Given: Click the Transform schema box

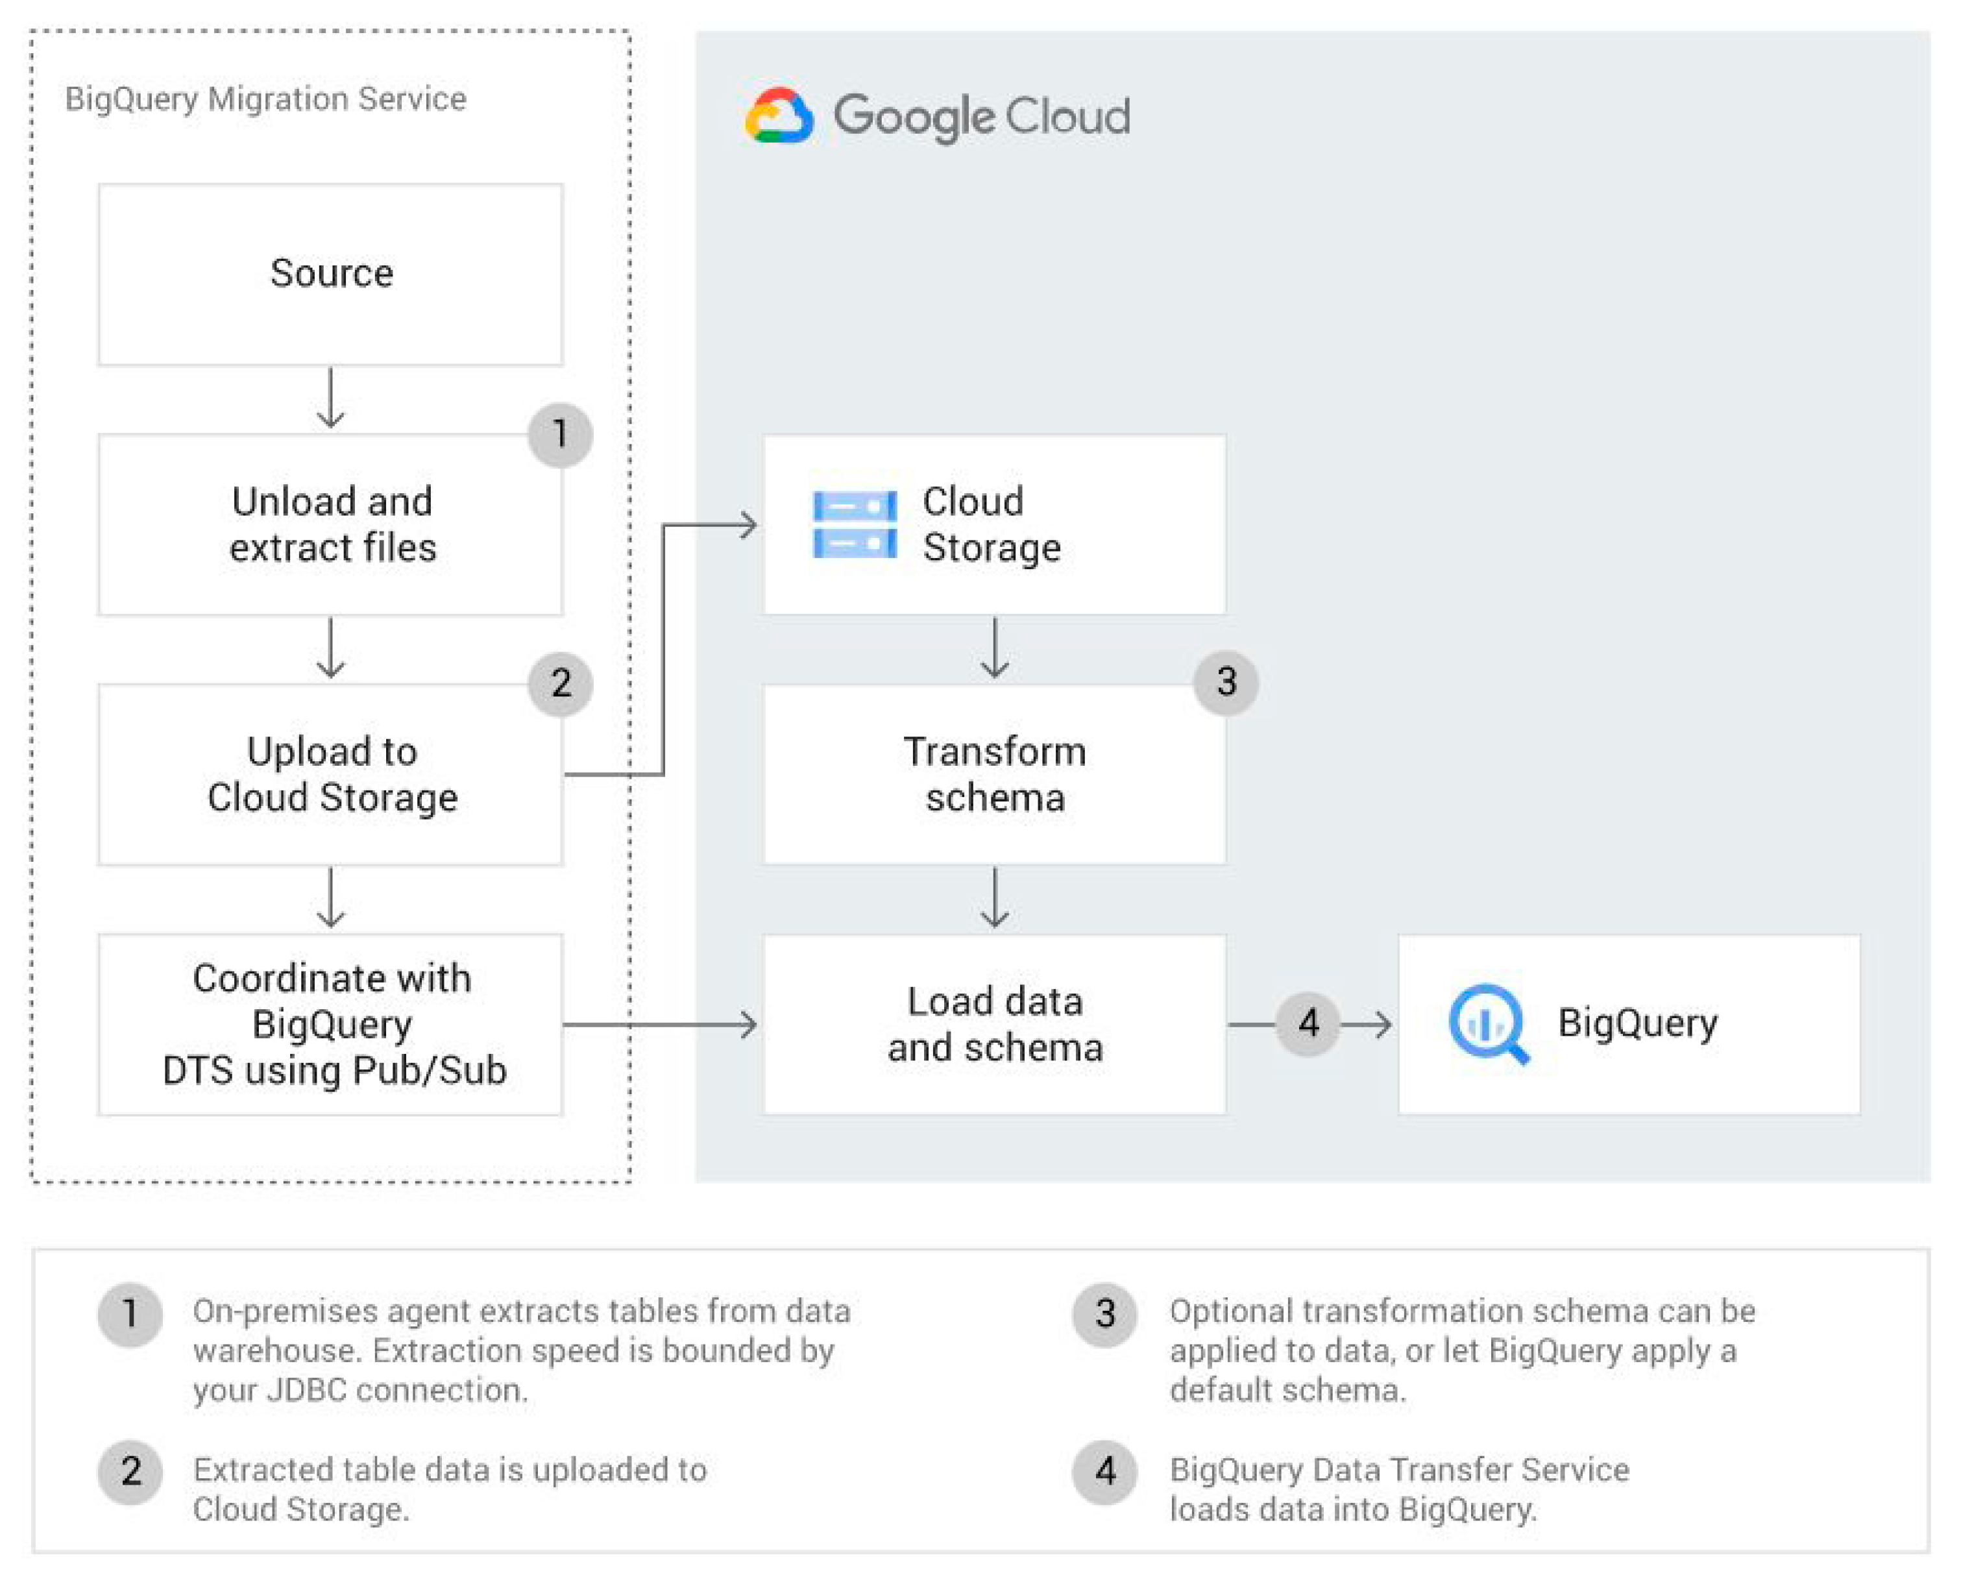Looking at the screenshot, I should pos(993,775).
